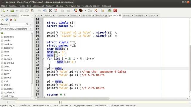This screenshot has width=191, height=107.
Task: Clear the filter field with its icon
Action: (27, 24)
